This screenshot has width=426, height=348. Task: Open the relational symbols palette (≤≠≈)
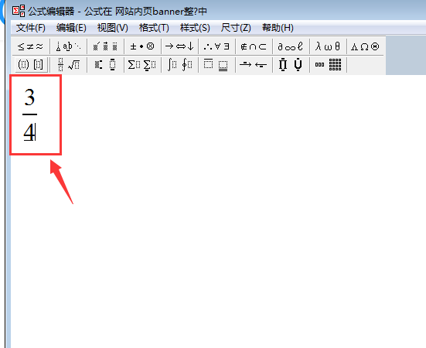pyautogui.click(x=30, y=46)
